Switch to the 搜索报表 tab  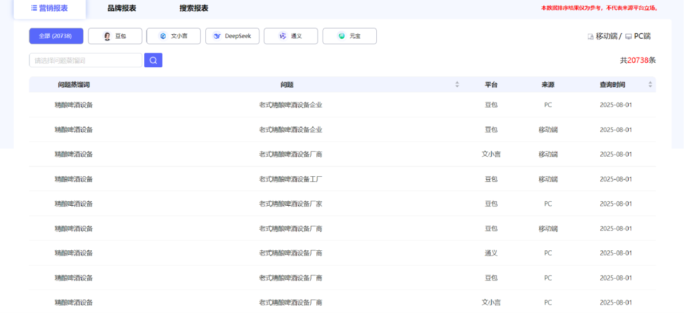(194, 9)
